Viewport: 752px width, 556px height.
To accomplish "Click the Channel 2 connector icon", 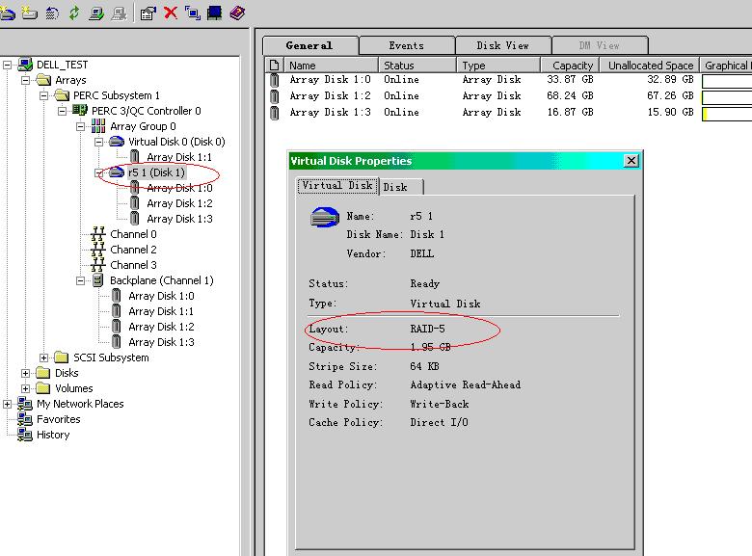I will click(98, 250).
